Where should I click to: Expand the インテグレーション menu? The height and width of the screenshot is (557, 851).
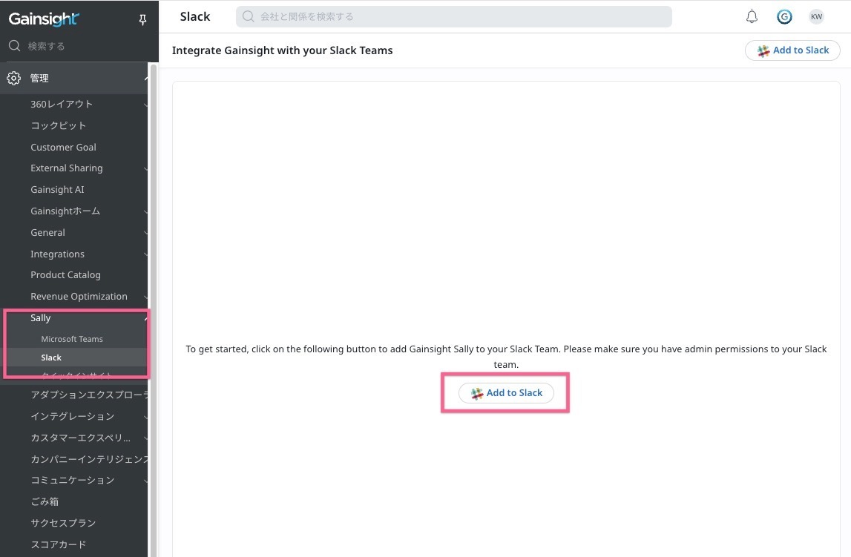pyautogui.click(x=145, y=417)
